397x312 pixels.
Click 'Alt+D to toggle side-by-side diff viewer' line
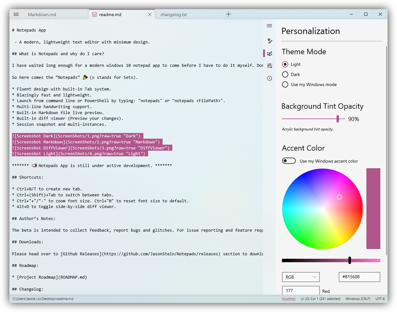pyautogui.click(x=64, y=207)
